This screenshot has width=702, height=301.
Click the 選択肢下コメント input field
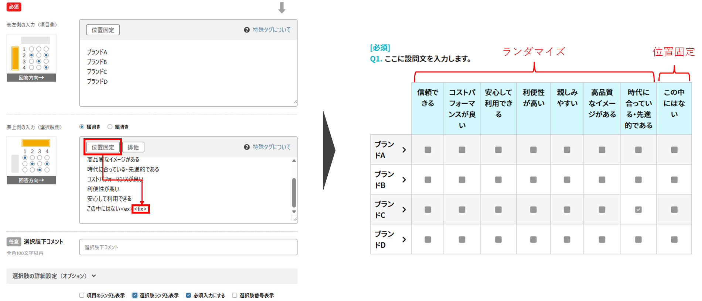pyautogui.click(x=188, y=247)
